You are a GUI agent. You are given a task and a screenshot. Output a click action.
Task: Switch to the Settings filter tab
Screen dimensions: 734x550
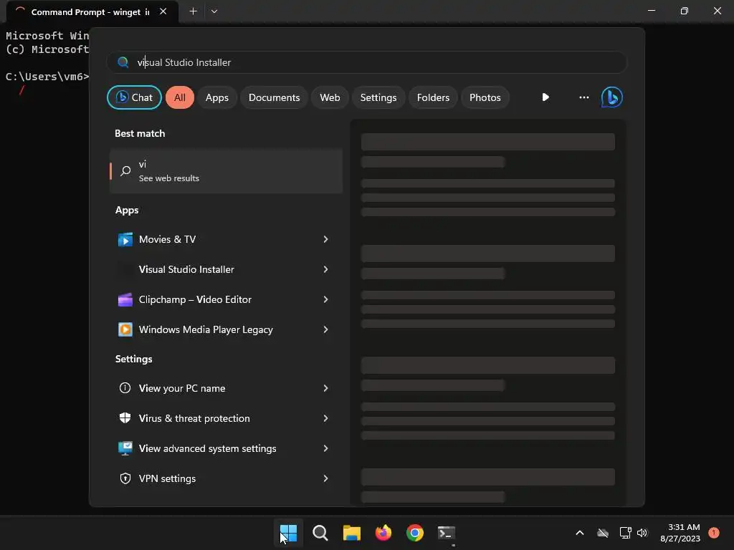[378, 97]
